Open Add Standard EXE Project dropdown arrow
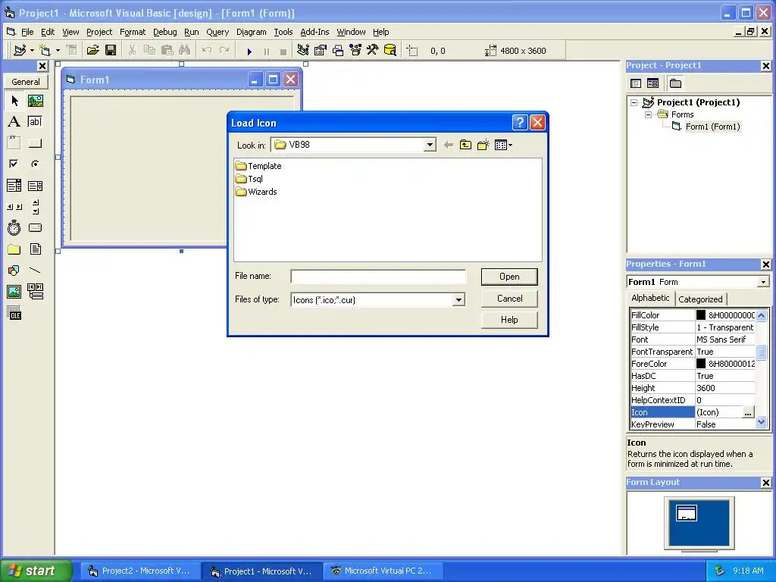Screen dimensions: 776x582 [x=32, y=51]
